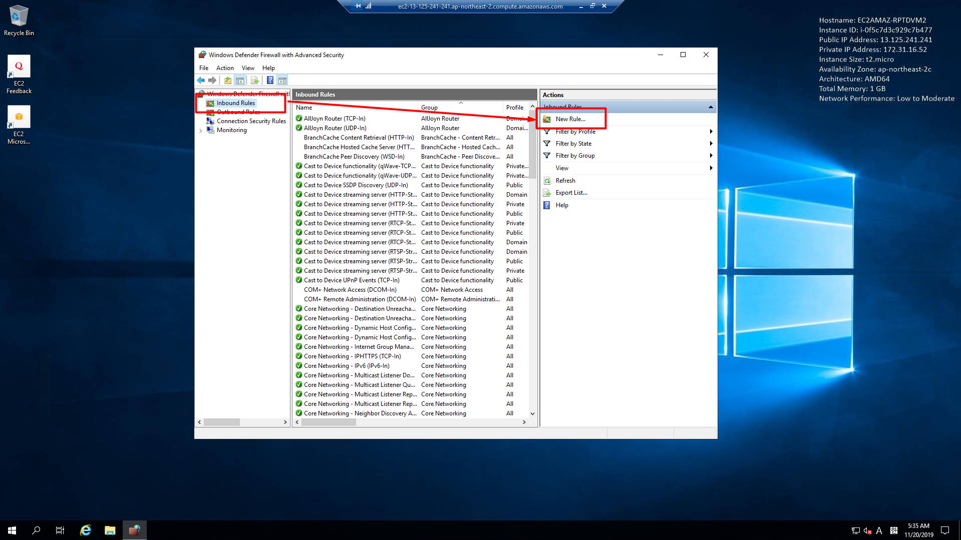This screenshot has height=540, width=961.
Task: Click the Forward arrow in the toolbar
Action: pyautogui.click(x=212, y=80)
